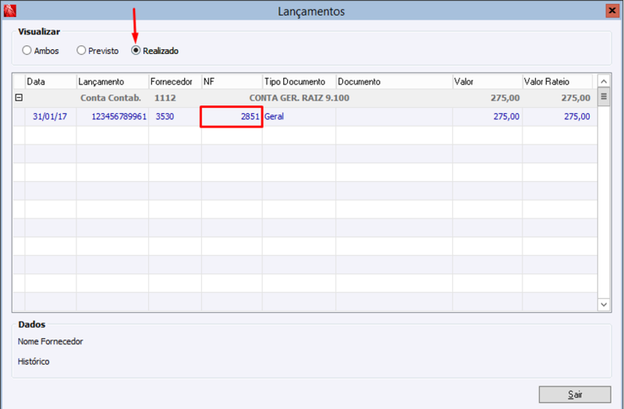Click the CONTA GER. RAIZ 9.100 group text
The height and width of the screenshot is (409, 624).
click(x=300, y=98)
